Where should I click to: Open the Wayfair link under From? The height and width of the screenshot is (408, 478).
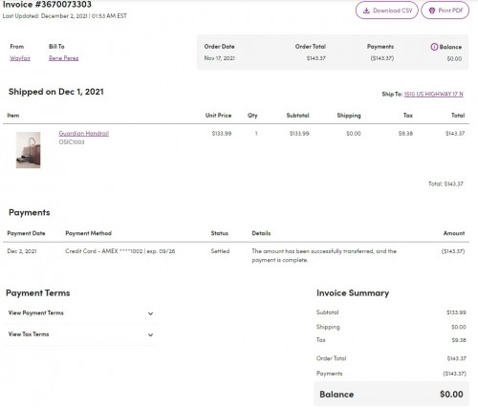click(20, 58)
